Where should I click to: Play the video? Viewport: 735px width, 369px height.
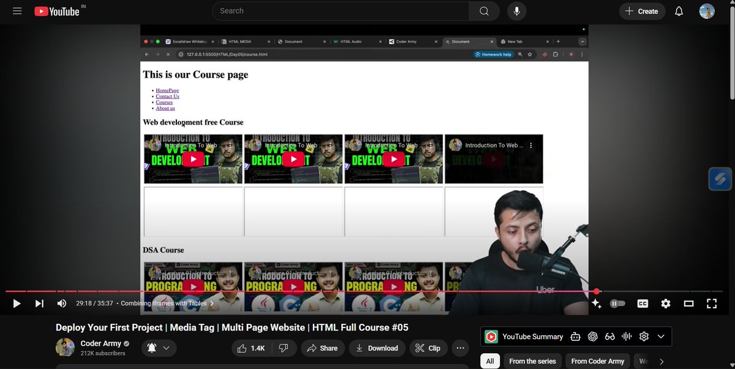(x=17, y=304)
